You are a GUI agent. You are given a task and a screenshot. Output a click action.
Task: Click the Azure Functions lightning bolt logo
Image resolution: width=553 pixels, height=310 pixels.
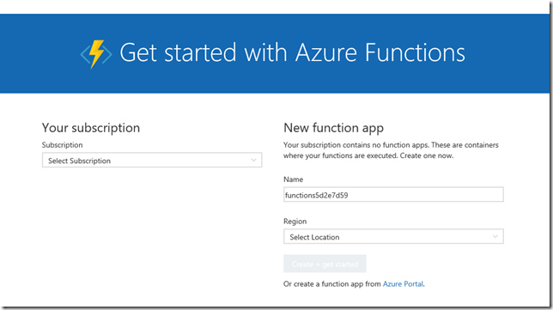point(96,54)
